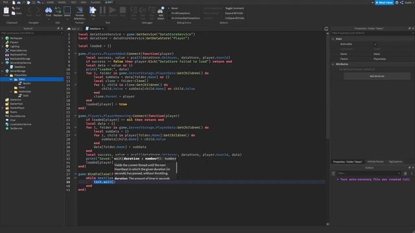The width and height of the screenshot is (415, 233).
Task: Click the editor vertical scrollbar
Action: point(327,87)
